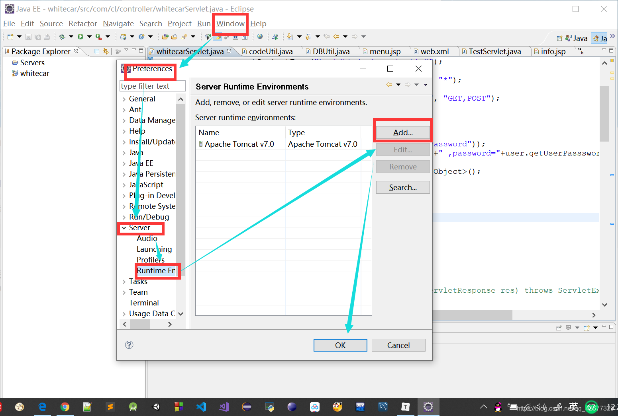This screenshot has height=416, width=618.
Task: Click the New file toolbar icon
Action: [10, 37]
